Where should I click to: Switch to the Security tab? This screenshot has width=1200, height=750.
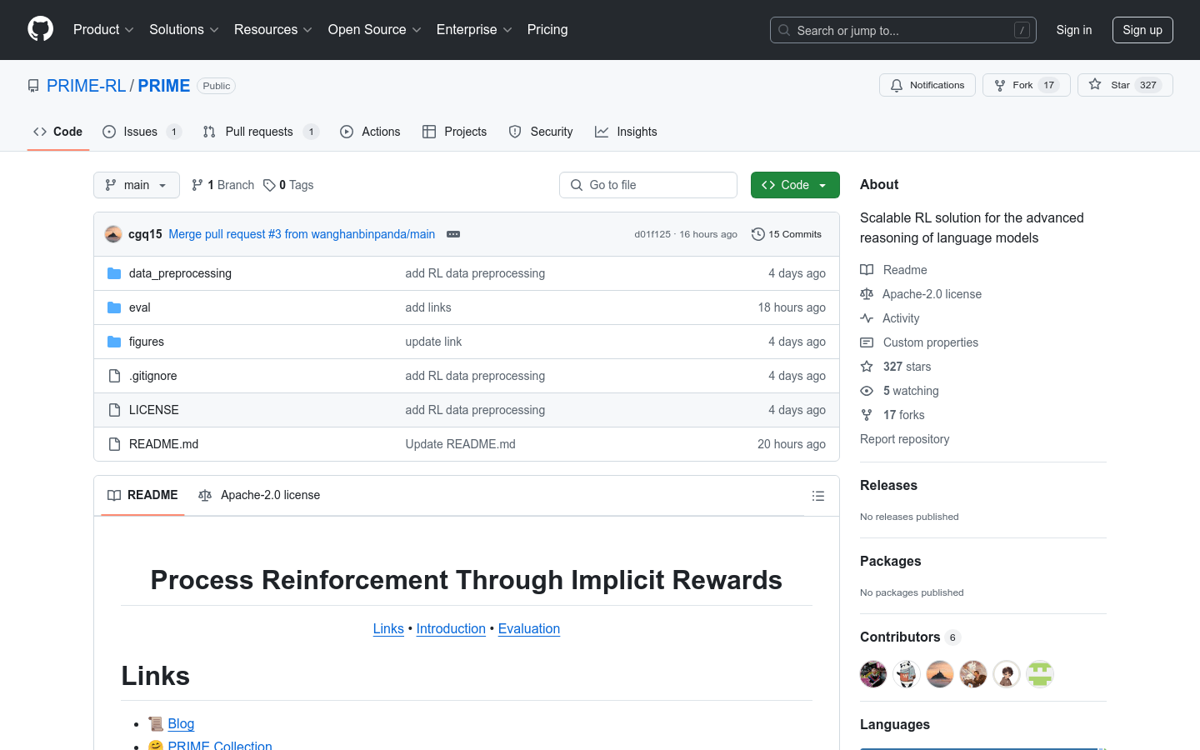pos(541,132)
